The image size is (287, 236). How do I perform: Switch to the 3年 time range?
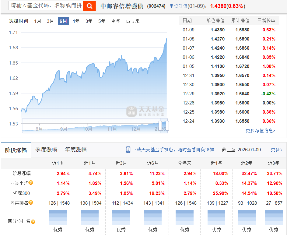click(x=89, y=21)
